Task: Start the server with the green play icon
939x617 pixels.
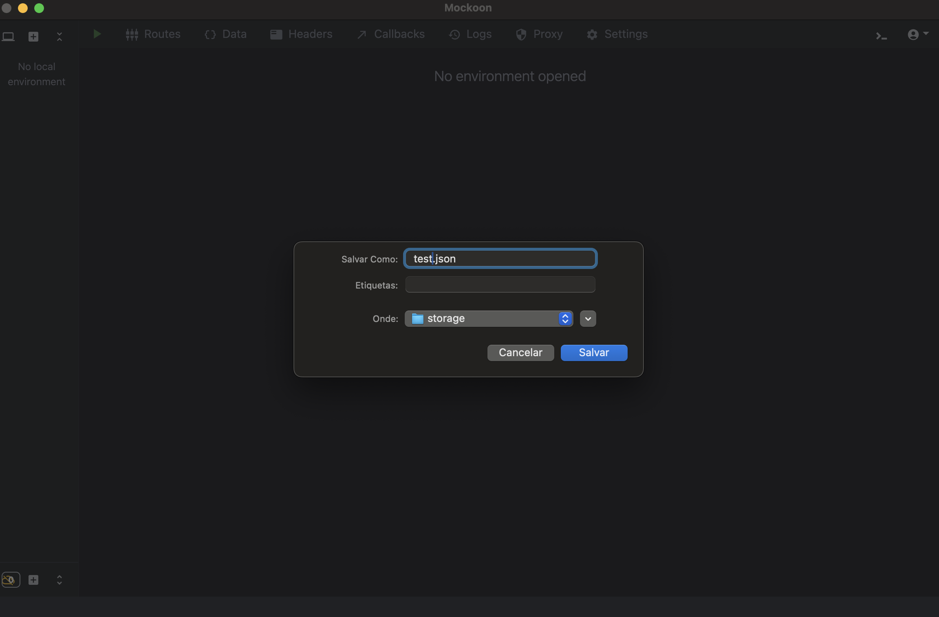Action: [97, 34]
